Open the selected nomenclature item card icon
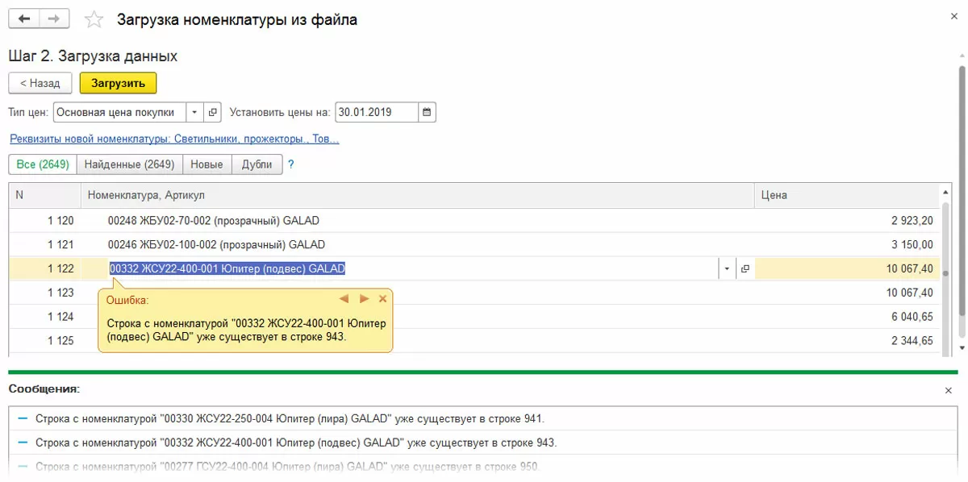 pyautogui.click(x=745, y=269)
